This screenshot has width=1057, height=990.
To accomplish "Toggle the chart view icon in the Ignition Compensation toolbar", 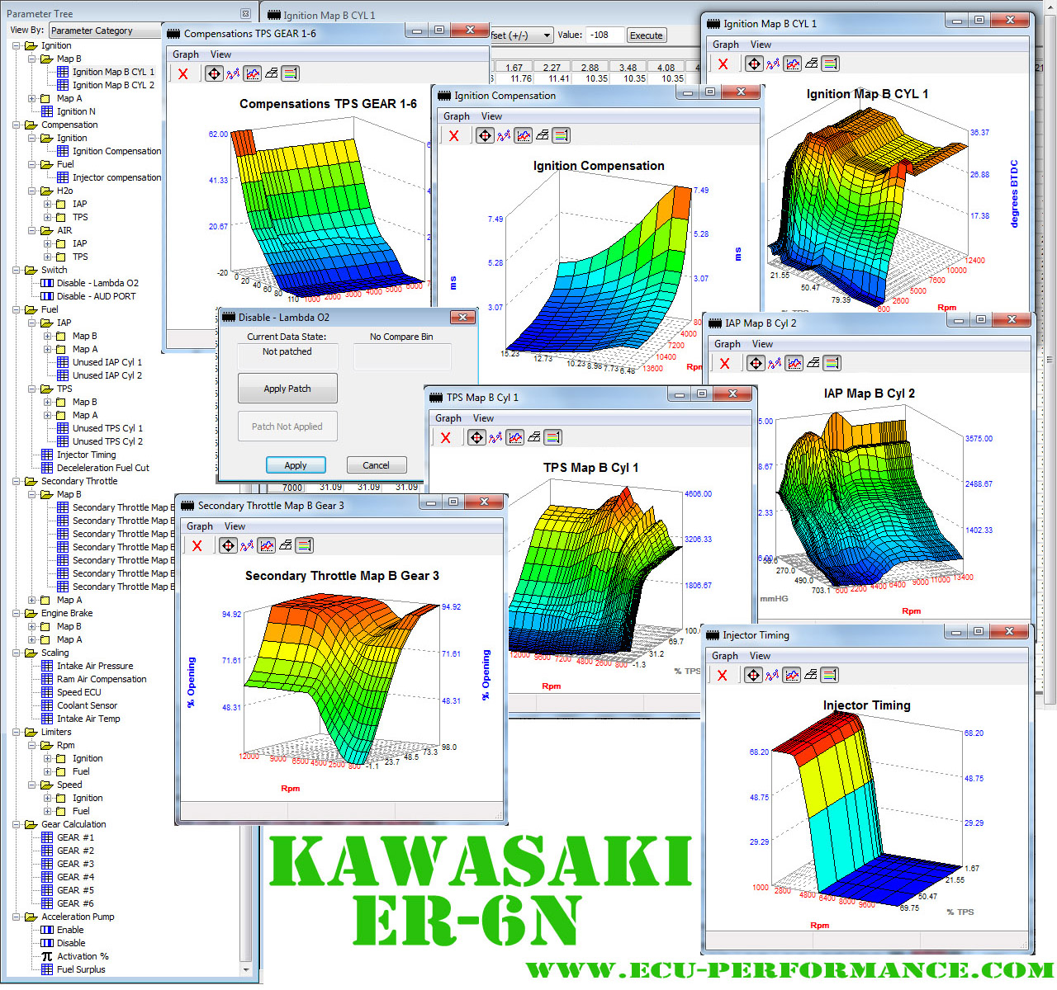I will point(524,136).
